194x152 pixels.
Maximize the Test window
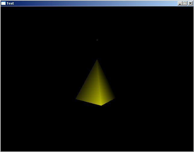pyautogui.click(x=185, y=3)
